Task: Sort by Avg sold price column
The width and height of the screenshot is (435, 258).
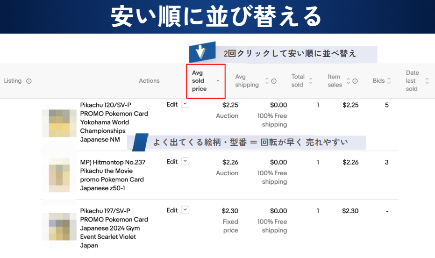Action: coord(206,81)
